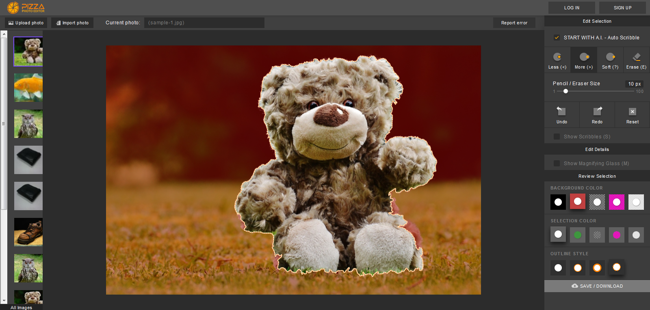Image resolution: width=650 pixels, height=310 pixels.
Task: Select the first black wallet thumbnail
Action: (28, 160)
